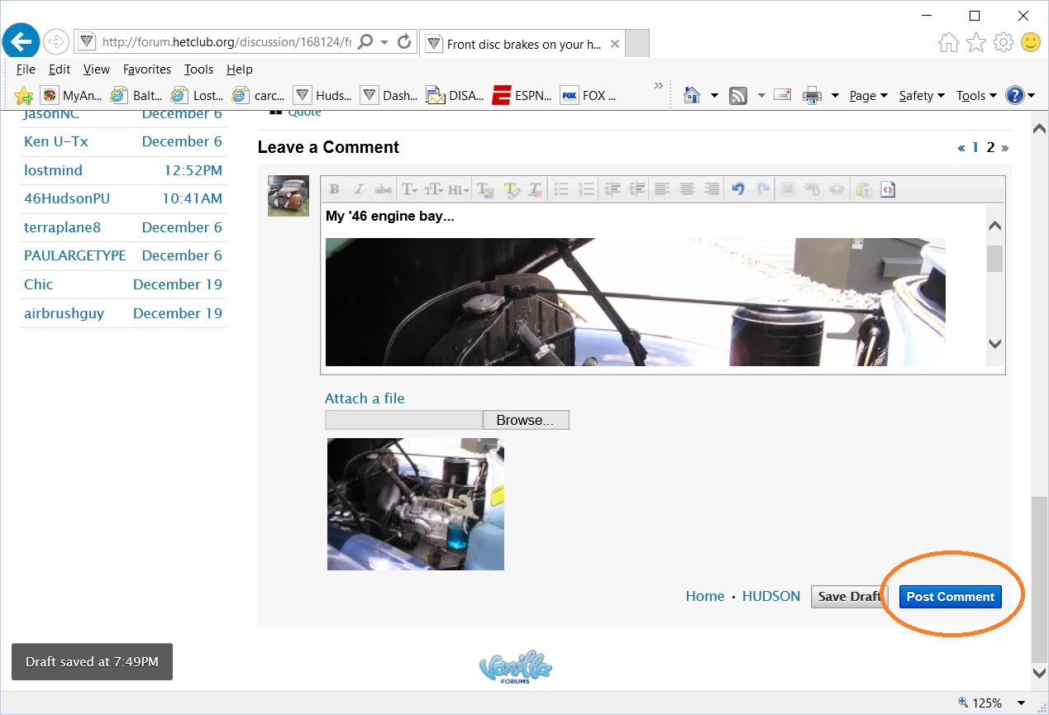Screen dimensions: 1049x715
Task: Click the undo arrow in editor
Action: (x=738, y=189)
